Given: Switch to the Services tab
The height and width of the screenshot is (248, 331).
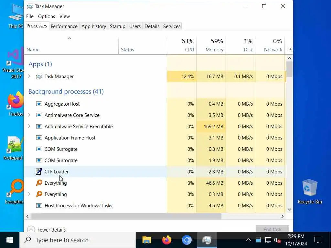Looking at the screenshot, I should pos(172,26).
